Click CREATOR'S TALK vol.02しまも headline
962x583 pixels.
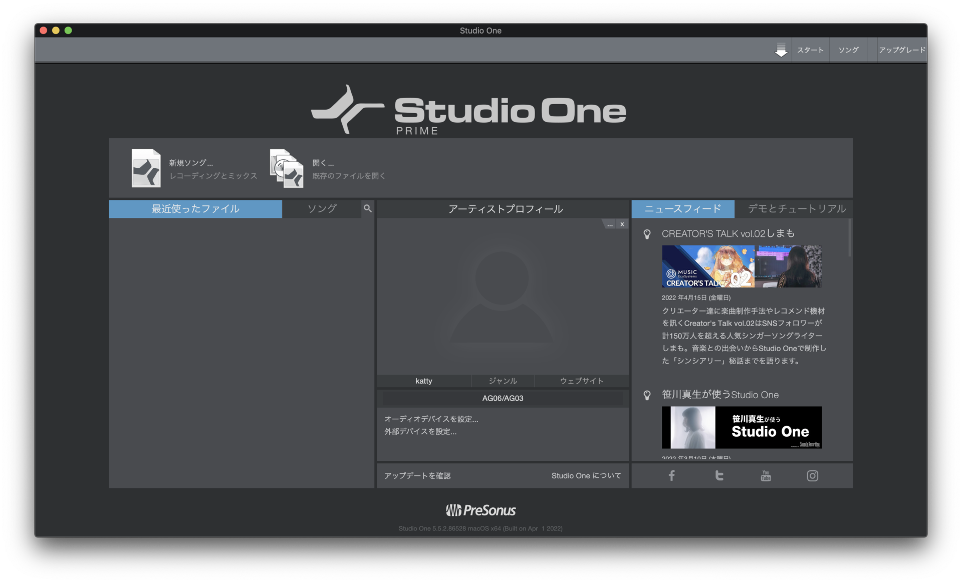(x=728, y=234)
